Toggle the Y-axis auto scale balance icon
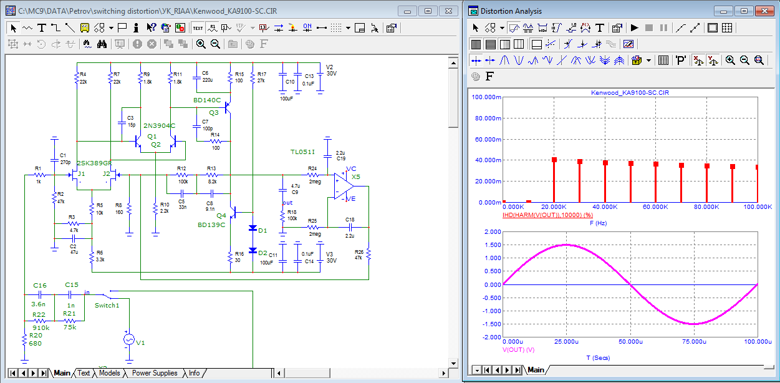 click(714, 61)
